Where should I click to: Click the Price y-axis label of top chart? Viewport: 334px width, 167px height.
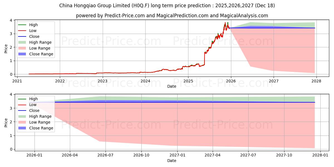click(6, 49)
